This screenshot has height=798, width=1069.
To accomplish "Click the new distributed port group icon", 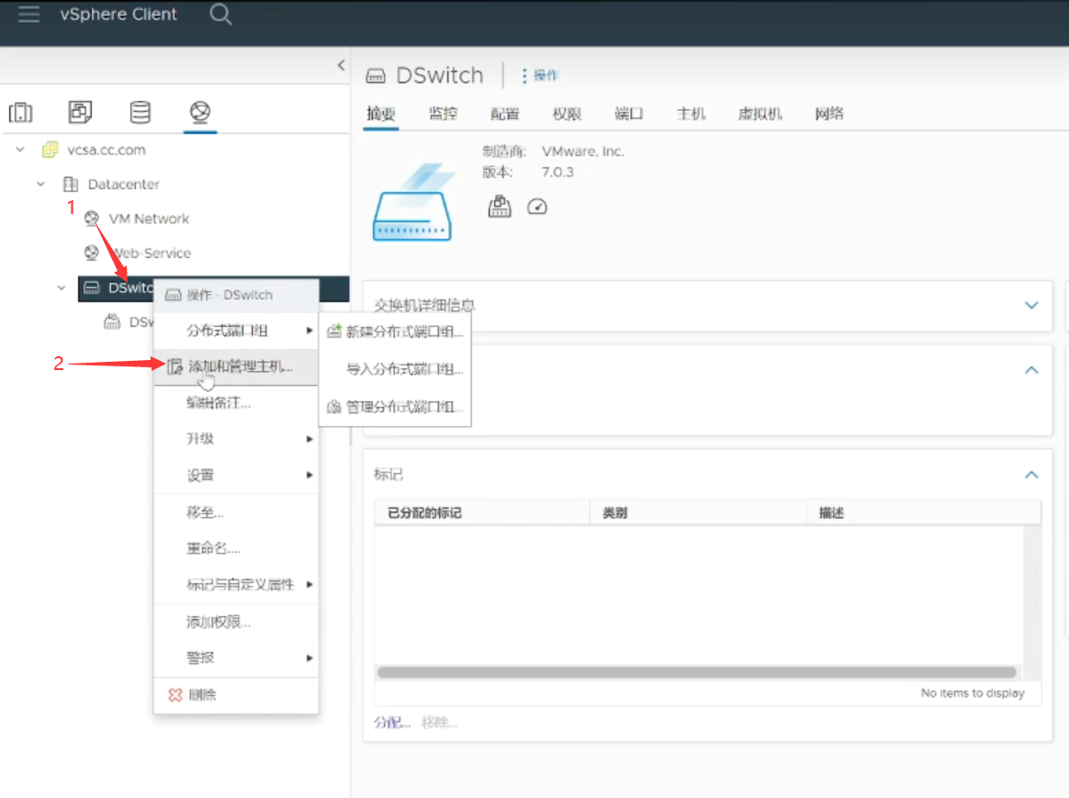I will pyautogui.click(x=334, y=332).
